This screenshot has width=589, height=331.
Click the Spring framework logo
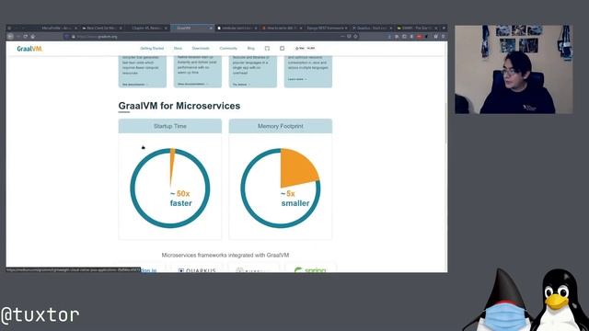[x=310, y=269]
